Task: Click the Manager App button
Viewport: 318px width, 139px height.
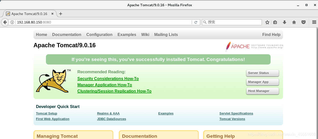Action: (x=262, y=82)
